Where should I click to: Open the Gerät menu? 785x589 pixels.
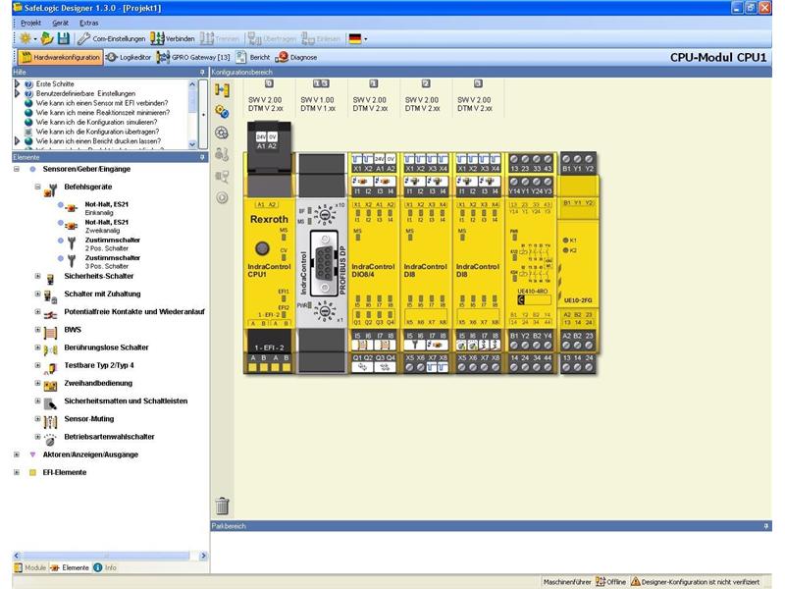(x=60, y=23)
